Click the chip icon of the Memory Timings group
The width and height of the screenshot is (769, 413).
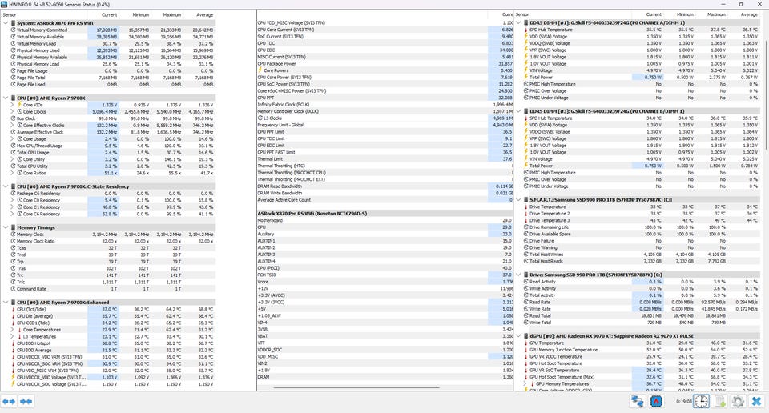click(x=13, y=227)
